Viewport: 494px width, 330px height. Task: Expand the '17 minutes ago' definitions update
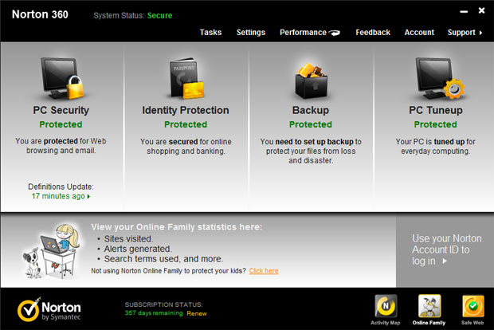[61, 196]
